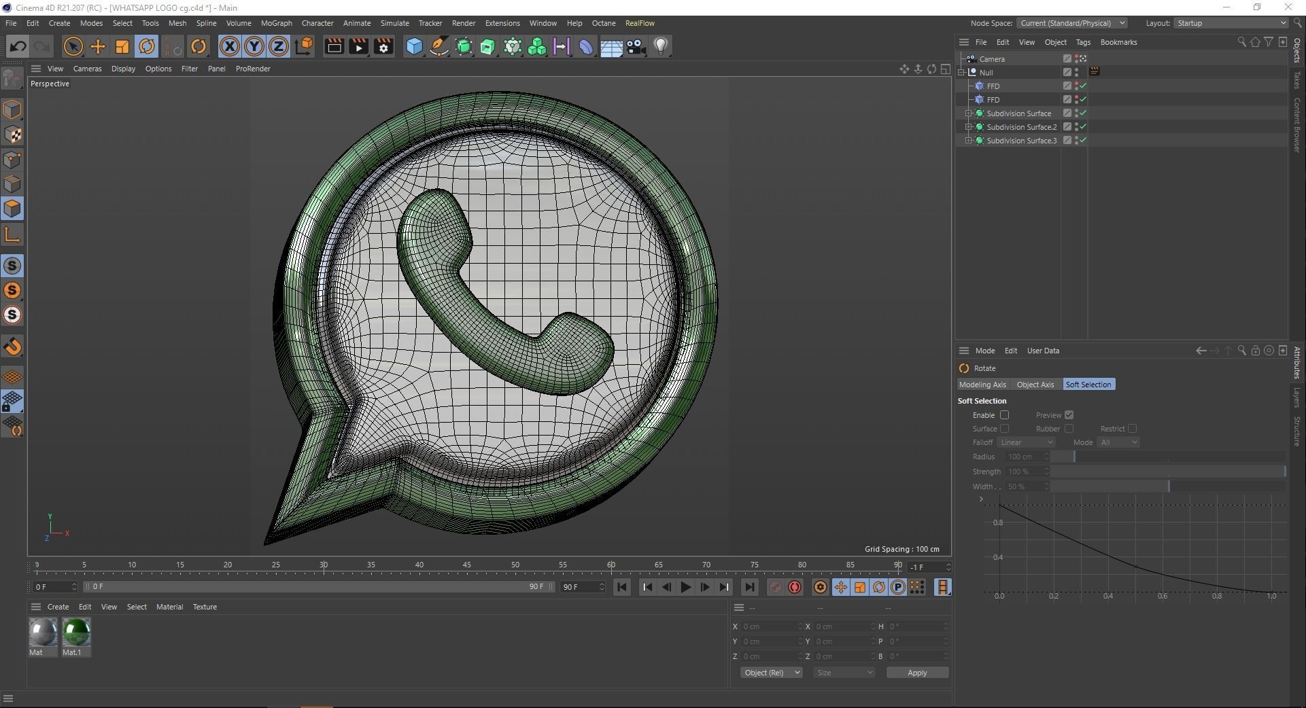Switch to Soft Selection tab
This screenshot has height=708, width=1306.
pos(1088,385)
